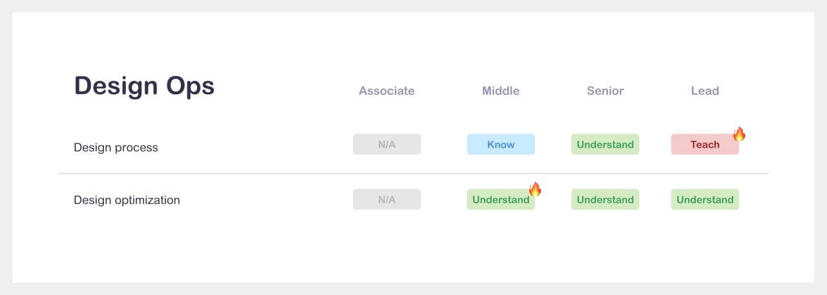Click Lead Understand badge for Design optimization
Screen dimensions: 827x295
click(x=705, y=199)
